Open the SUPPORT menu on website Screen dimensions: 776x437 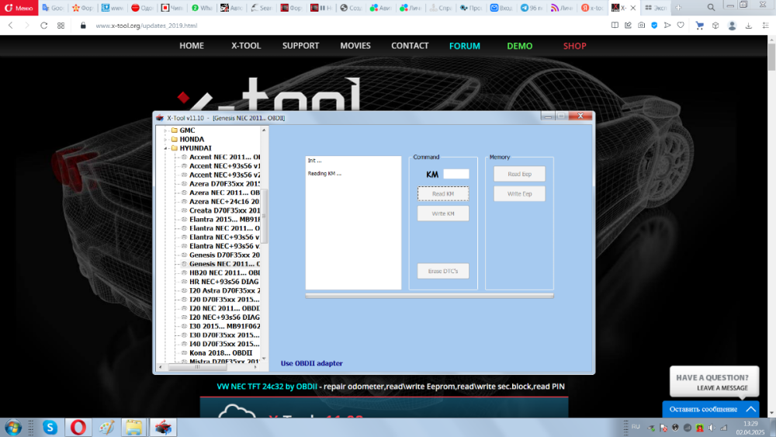(x=300, y=46)
